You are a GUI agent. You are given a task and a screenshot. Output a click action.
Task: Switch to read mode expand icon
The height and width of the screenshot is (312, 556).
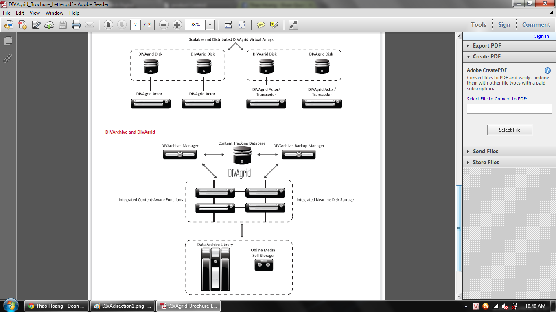pyautogui.click(x=293, y=25)
